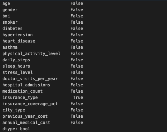Select the gender row label
This screenshot has height=132, width=167.
(x=10, y=10)
